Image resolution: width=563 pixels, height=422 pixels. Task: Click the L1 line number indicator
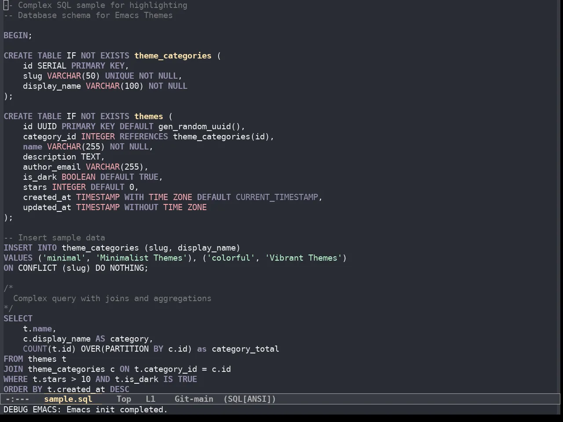click(150, 399)
